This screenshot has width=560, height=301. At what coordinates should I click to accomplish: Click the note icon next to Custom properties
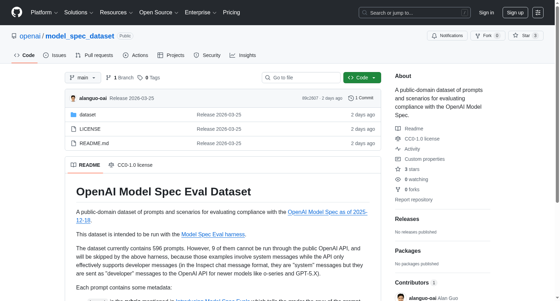398,159
